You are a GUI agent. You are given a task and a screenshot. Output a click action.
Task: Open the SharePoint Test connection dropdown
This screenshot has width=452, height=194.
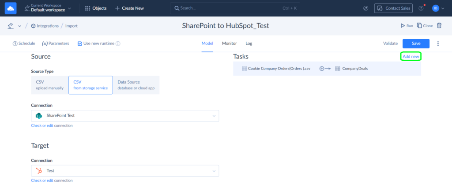[125, 116]
